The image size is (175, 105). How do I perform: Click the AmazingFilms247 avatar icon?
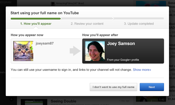click(53, 4)
